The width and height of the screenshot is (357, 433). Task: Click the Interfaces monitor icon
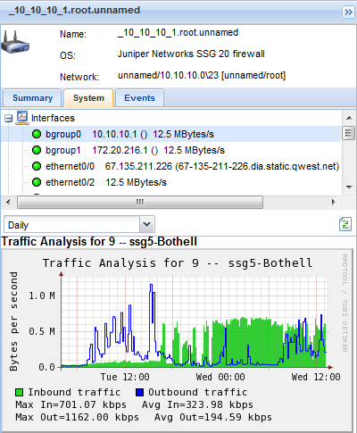[22, 118]
